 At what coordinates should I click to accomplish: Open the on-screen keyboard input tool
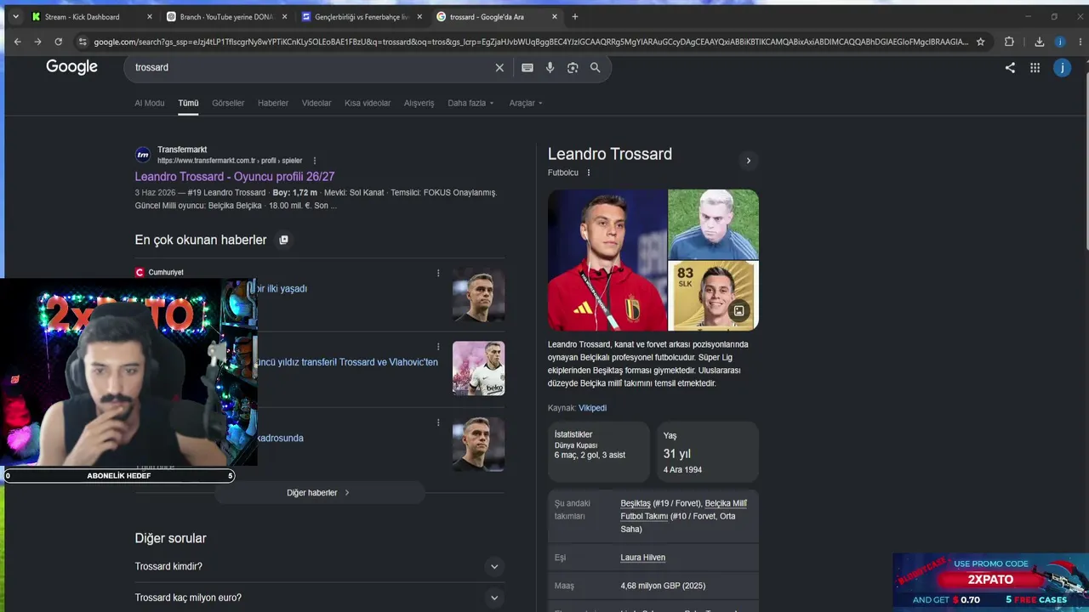pyautogui.click(x=527, y=67)
